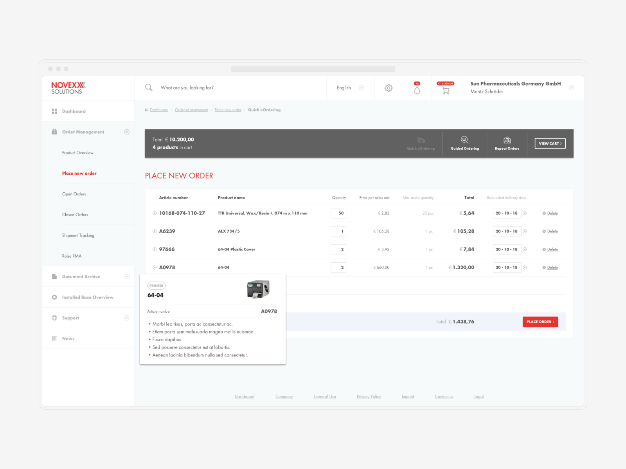Click the NOVEXX Solutions logo

68,88
